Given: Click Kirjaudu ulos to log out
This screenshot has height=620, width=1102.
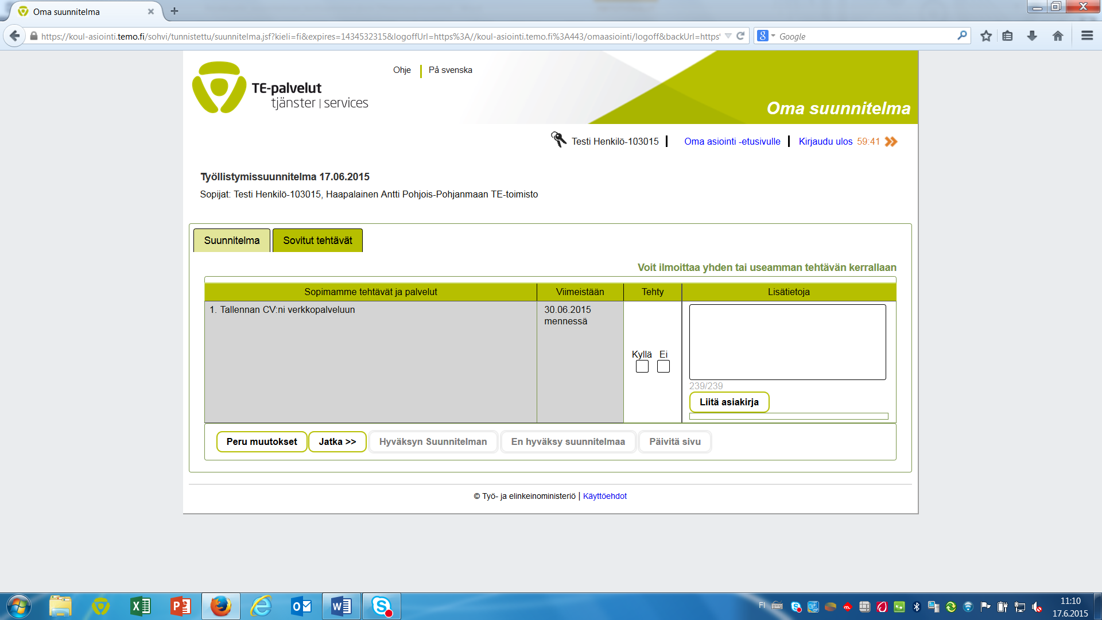Looking at the screenshot, I should point(825,141).
